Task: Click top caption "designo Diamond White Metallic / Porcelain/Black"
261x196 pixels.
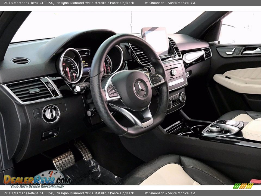Action: (x=95, y=3)
